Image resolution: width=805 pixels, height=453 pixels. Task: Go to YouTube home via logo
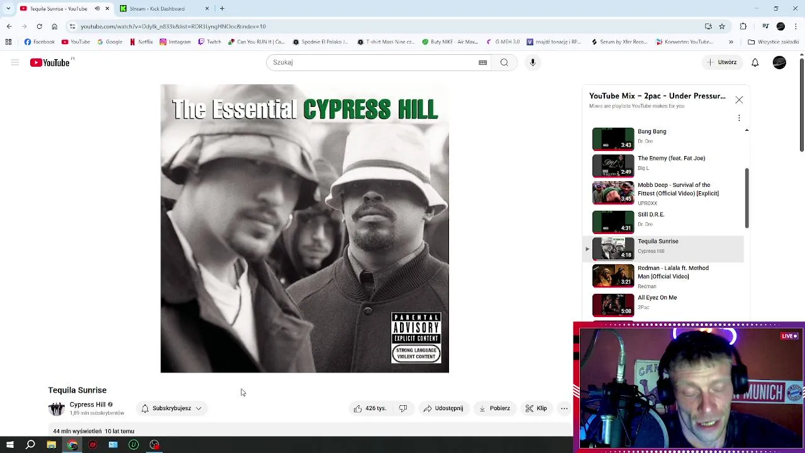pos(50,62)
